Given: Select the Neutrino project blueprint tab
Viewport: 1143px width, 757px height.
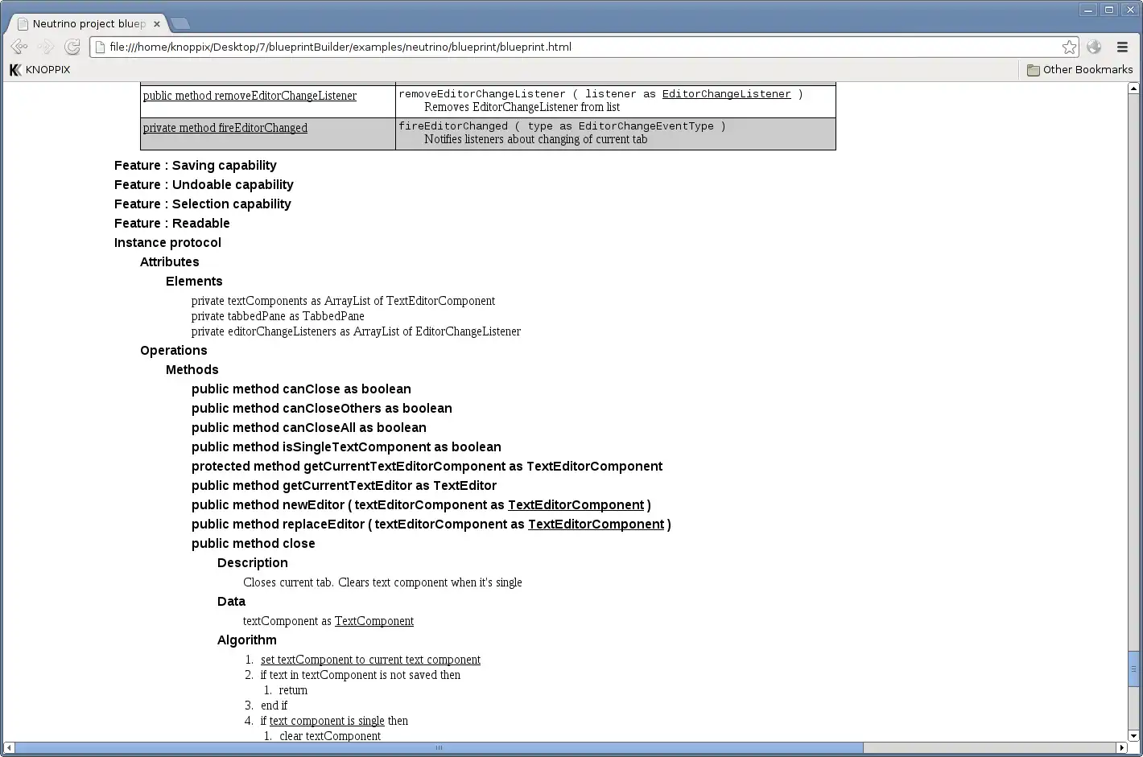Looking at the screenshot, I should pyautogui.click(x=89, y=24).
